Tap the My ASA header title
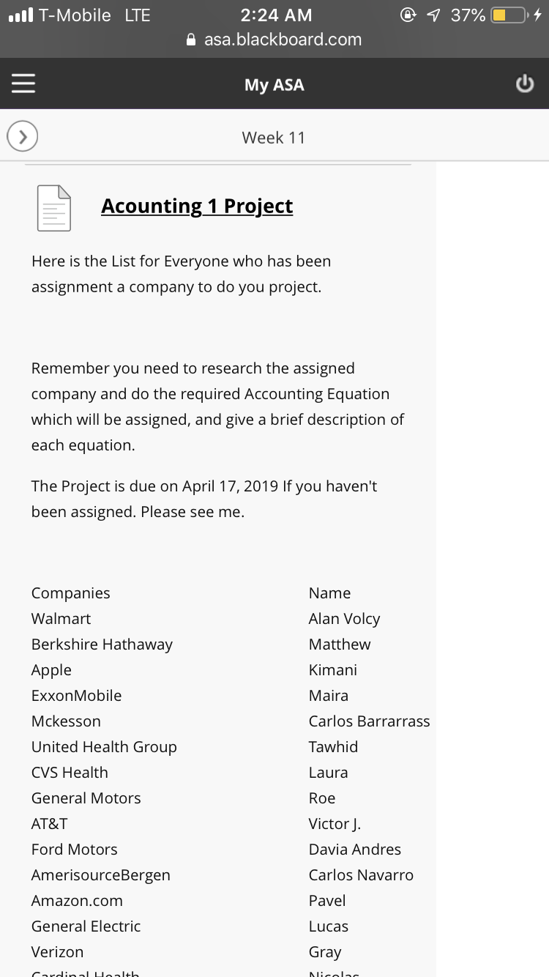 click(x=274, y=84)
